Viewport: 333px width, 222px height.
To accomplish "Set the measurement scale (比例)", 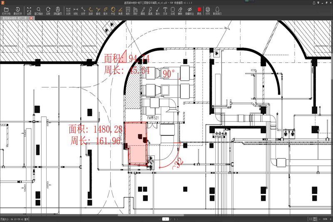I will click(68, 11).
